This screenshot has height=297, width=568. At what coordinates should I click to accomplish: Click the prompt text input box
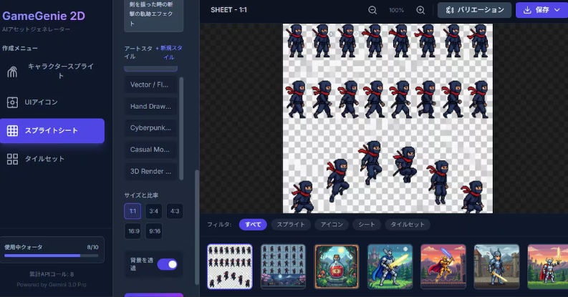[x=153, y=14]
